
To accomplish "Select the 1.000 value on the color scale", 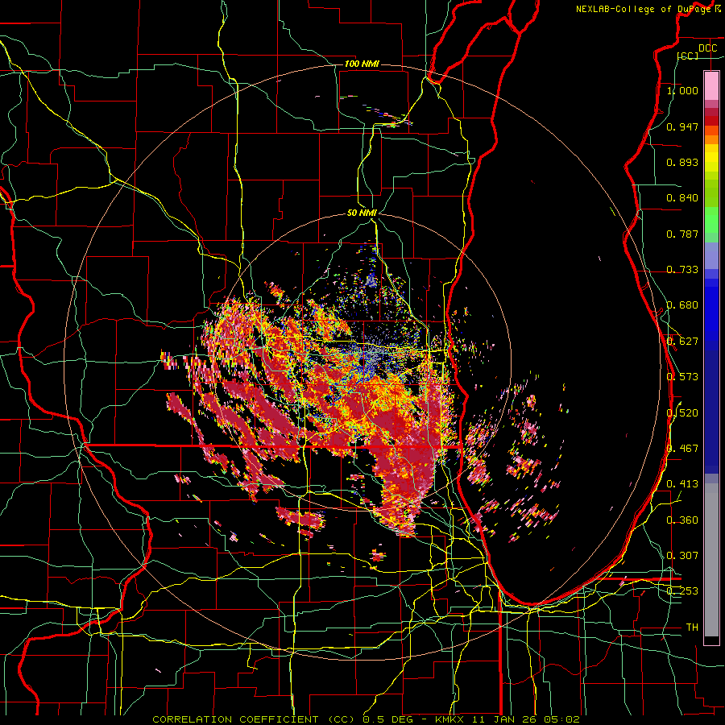I will (682, 90).
